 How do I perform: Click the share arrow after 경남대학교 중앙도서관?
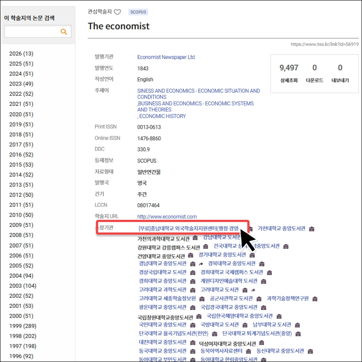point(201,264)
